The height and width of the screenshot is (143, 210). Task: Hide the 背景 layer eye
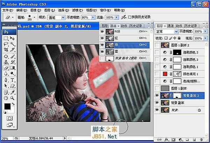click(157, 110)
